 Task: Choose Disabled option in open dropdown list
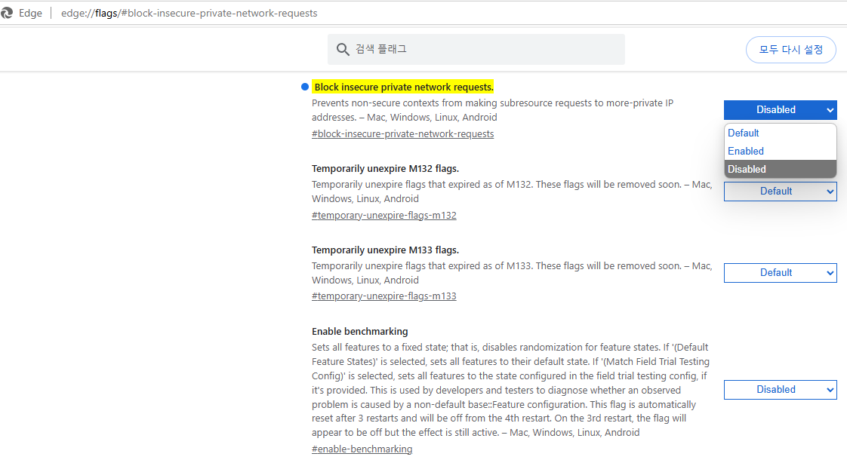[780, 169]
